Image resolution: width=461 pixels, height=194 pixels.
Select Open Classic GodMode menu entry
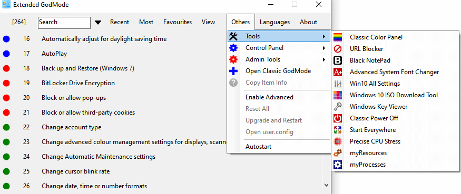[x=279, y=71]
